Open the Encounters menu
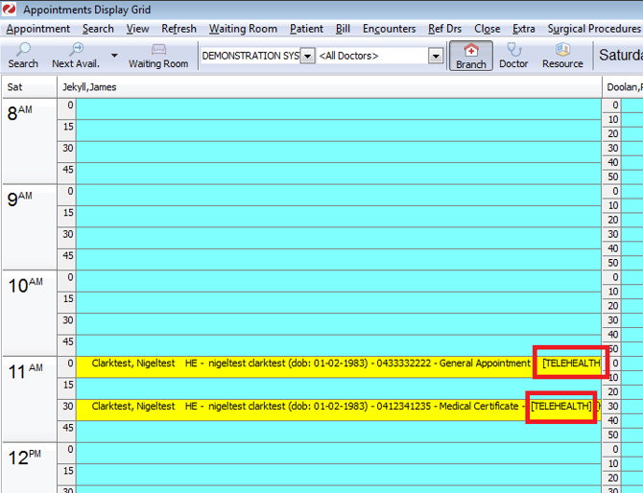643x493 pixels. (389, 29)
